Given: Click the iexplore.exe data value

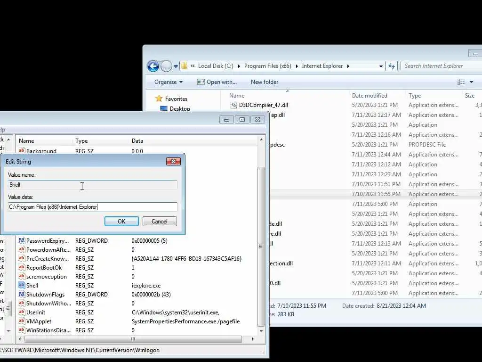Looking at the screenshot, I should click(146, 285).
